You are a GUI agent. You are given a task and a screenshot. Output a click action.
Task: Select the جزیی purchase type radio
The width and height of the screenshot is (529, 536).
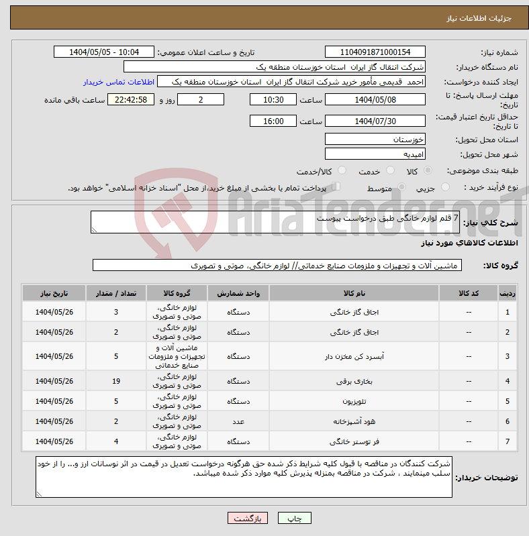[x=445, y=186]
